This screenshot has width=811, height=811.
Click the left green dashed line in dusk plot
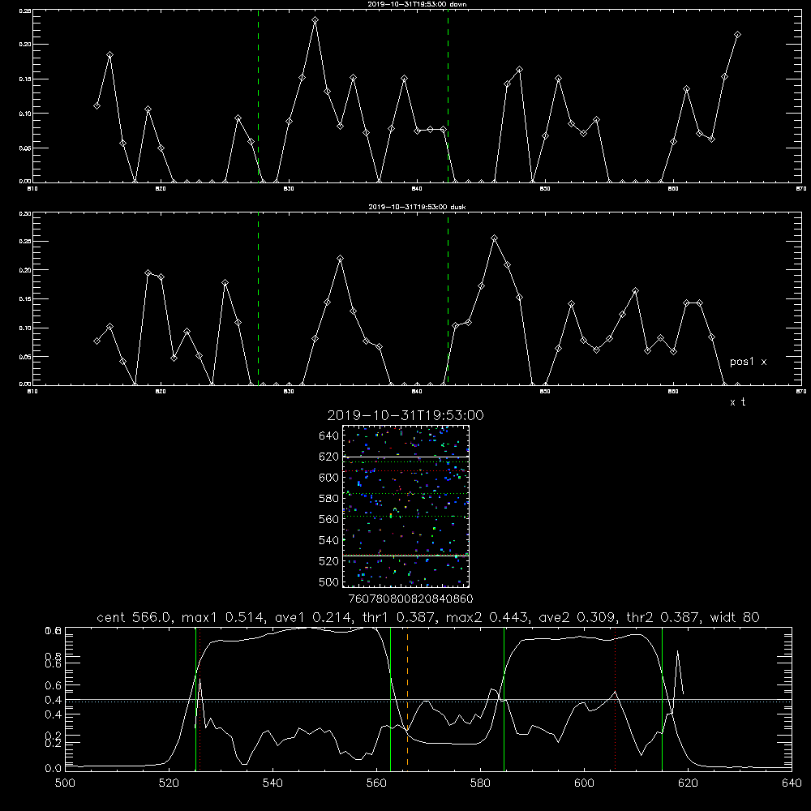click(x=258, y=298)
